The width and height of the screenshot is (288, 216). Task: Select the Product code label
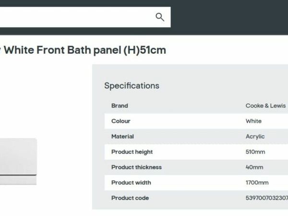130,198
